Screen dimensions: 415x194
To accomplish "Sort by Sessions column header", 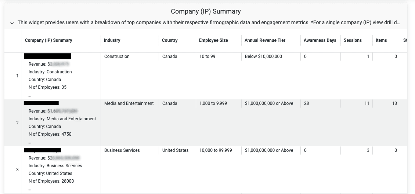I will tap(353, 40).
